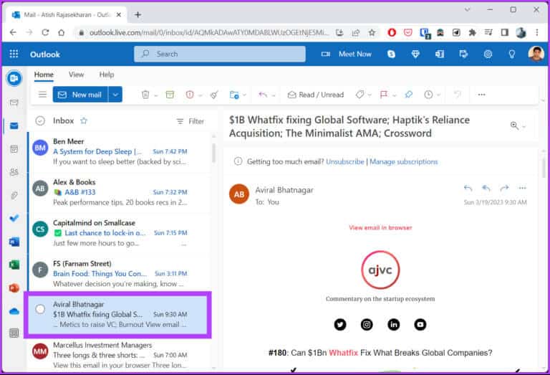This screenshot has width=550, height=375.
Task: Open ajvc Twitter social icon
Action: coord(340,324)
